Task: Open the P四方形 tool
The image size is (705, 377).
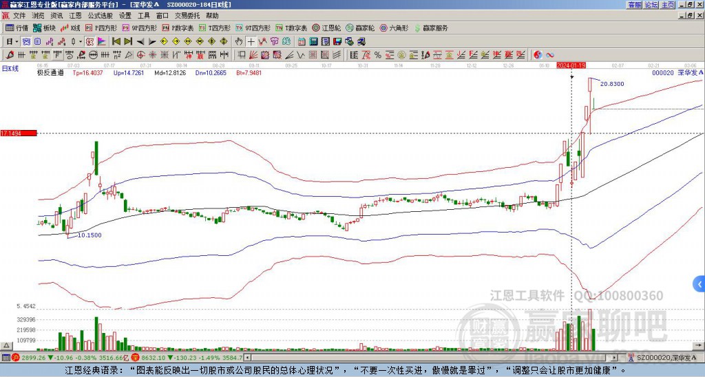Action: point(101,28)
